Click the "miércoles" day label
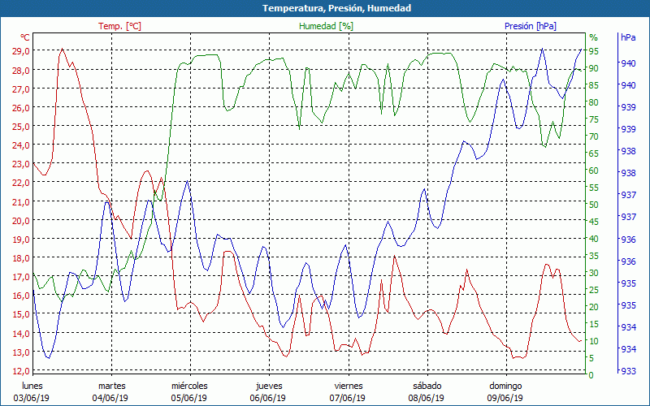This screenshot has height=406, width=650. [190, 386]
